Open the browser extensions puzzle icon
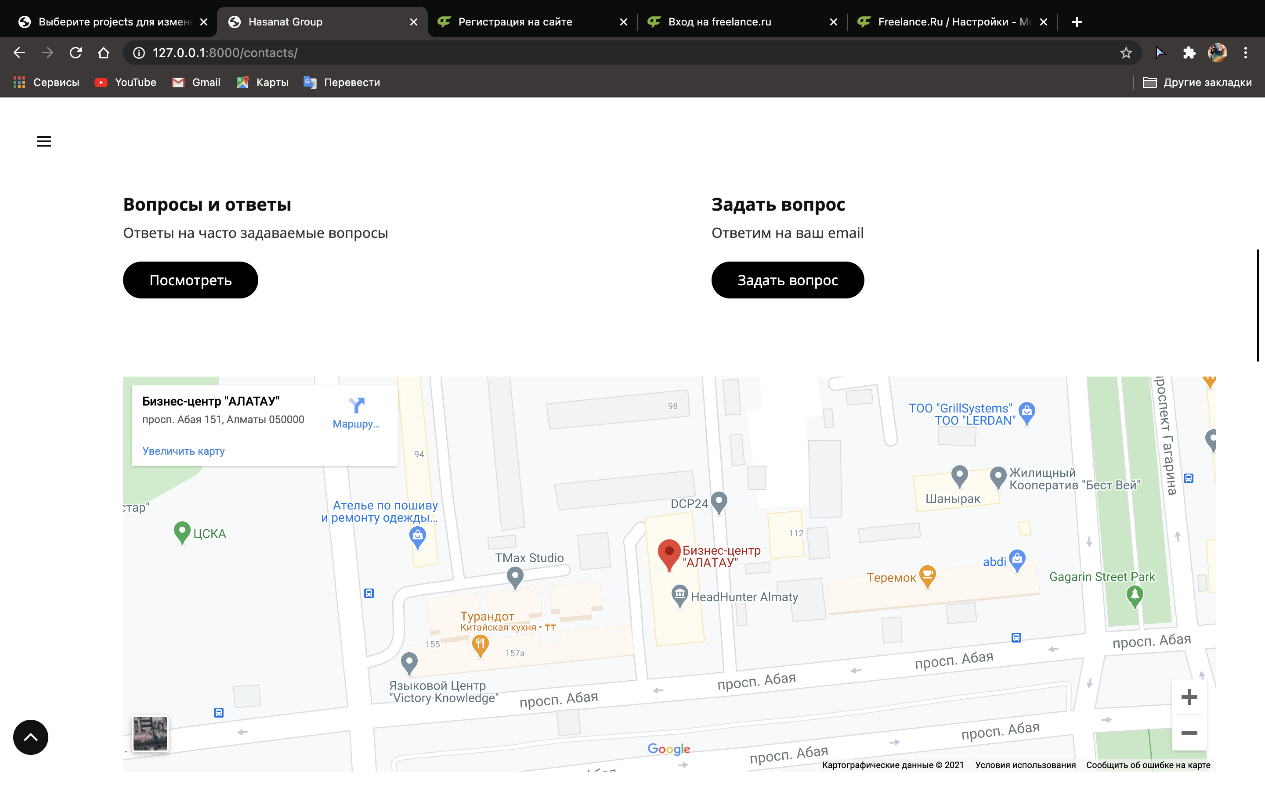The image size is (1265, 790). tap(1189, 53)
